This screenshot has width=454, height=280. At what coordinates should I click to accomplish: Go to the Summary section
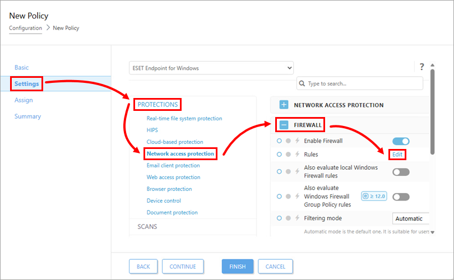point(27,116)
